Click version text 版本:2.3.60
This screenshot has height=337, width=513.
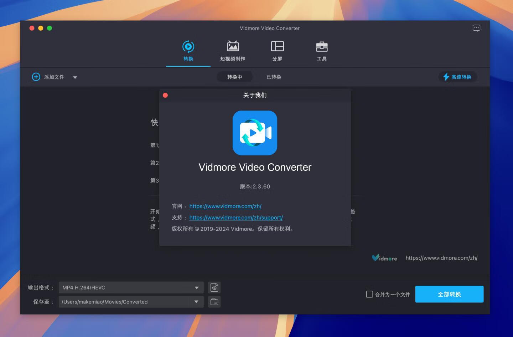[x=255, y=187]
